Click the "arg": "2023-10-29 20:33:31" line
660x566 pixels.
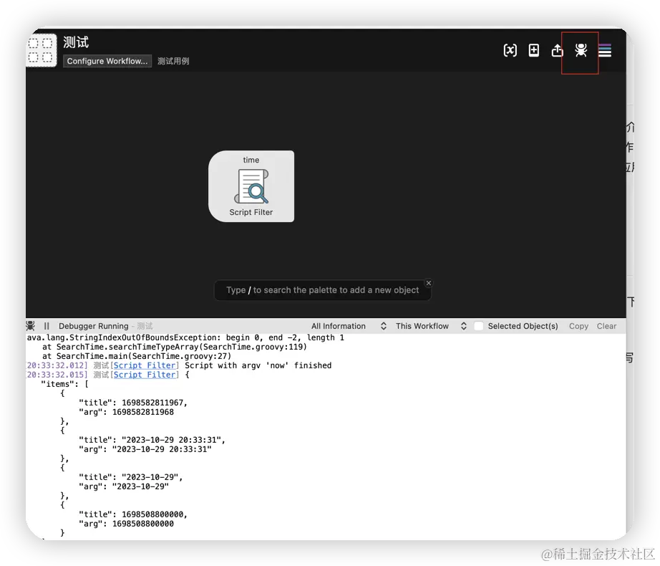(145, 449)
